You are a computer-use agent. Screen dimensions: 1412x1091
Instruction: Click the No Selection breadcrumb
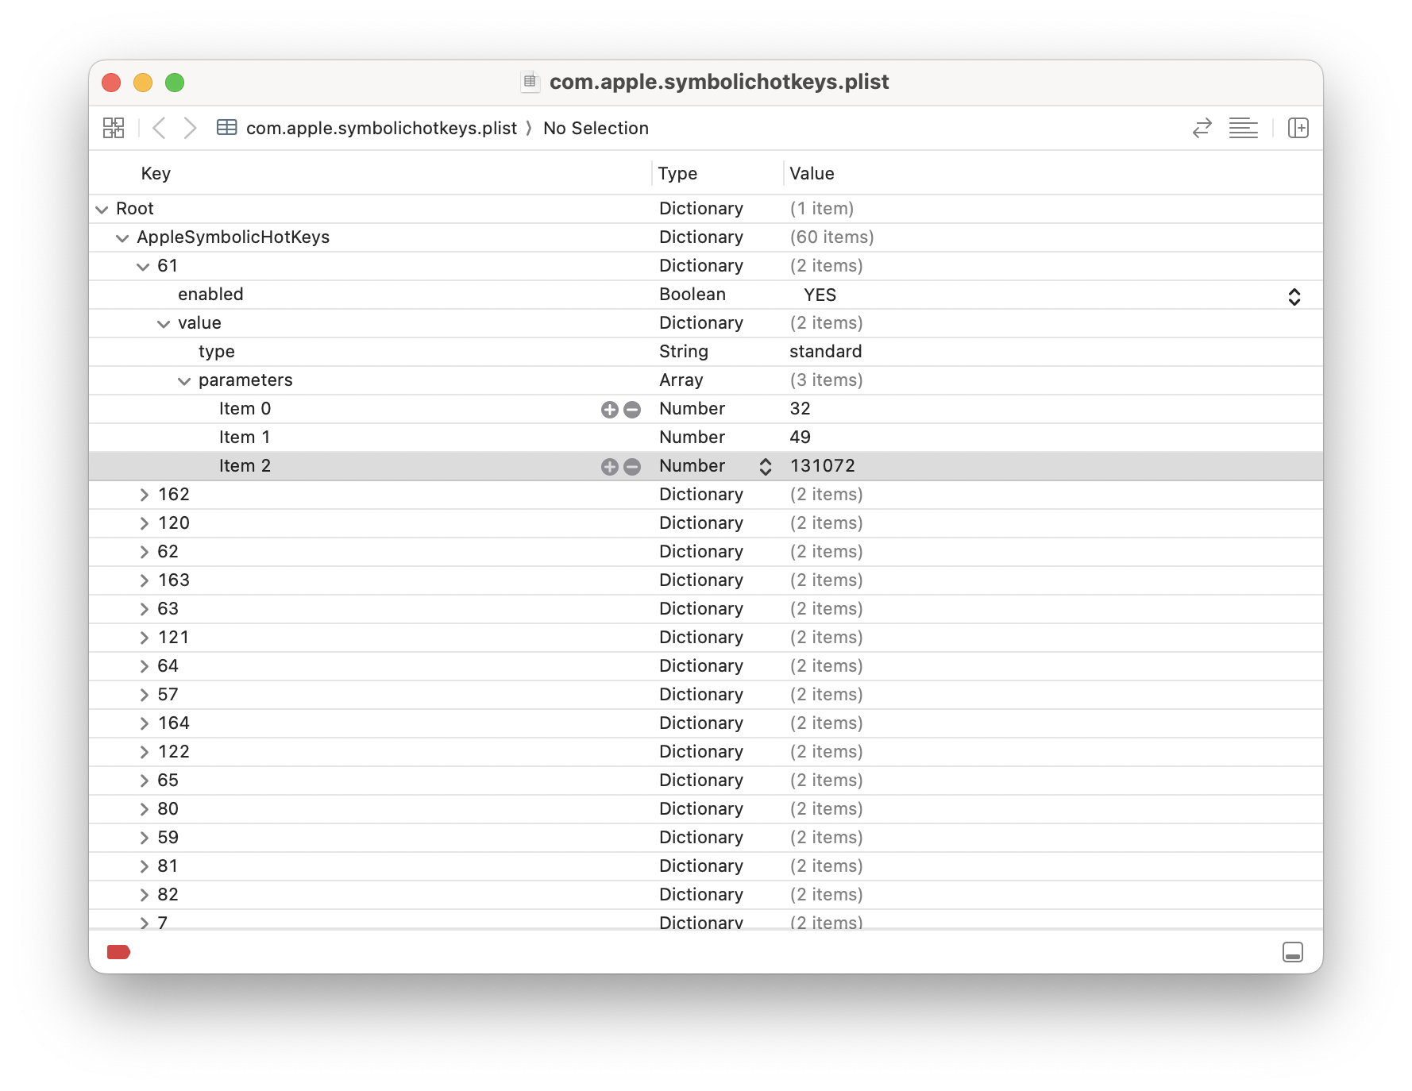tap(596, 128)
